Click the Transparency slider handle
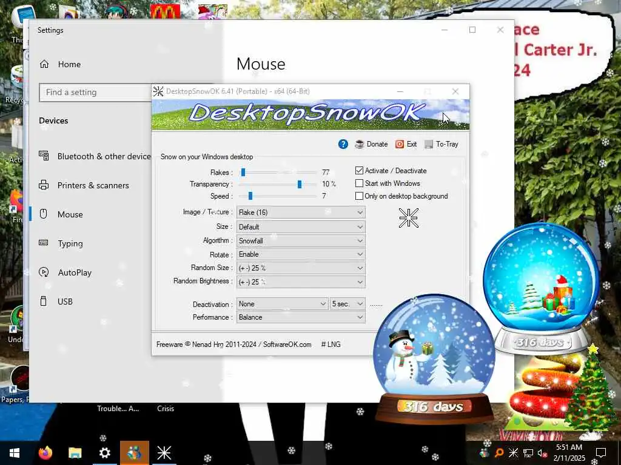 300,184
